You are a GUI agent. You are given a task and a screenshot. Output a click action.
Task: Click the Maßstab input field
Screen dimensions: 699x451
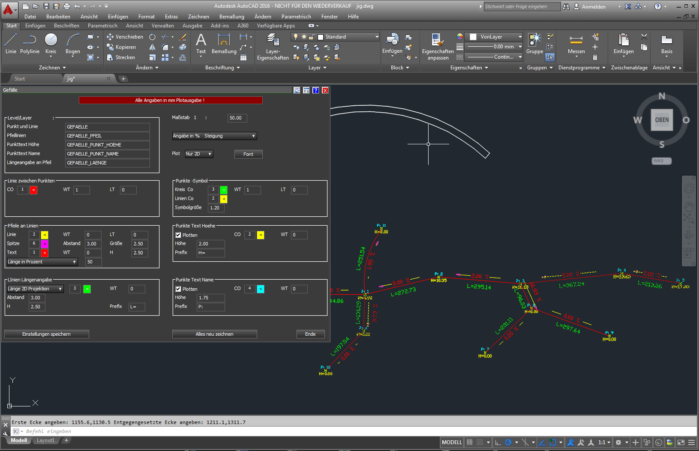pyautogui.click(x=237, y=118)
